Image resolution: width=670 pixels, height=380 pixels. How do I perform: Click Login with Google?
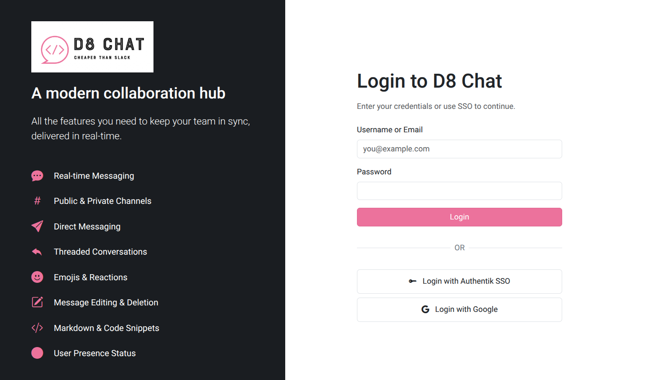pyautogui.click(x=459, y=309)
